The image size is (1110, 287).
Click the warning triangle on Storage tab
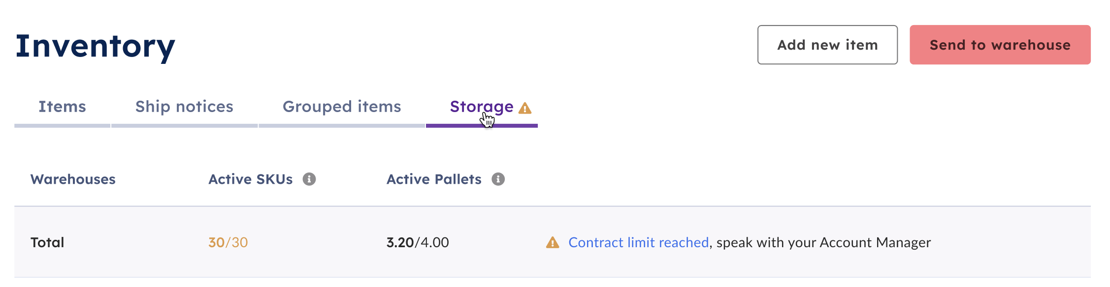click(x=525, y=108)
